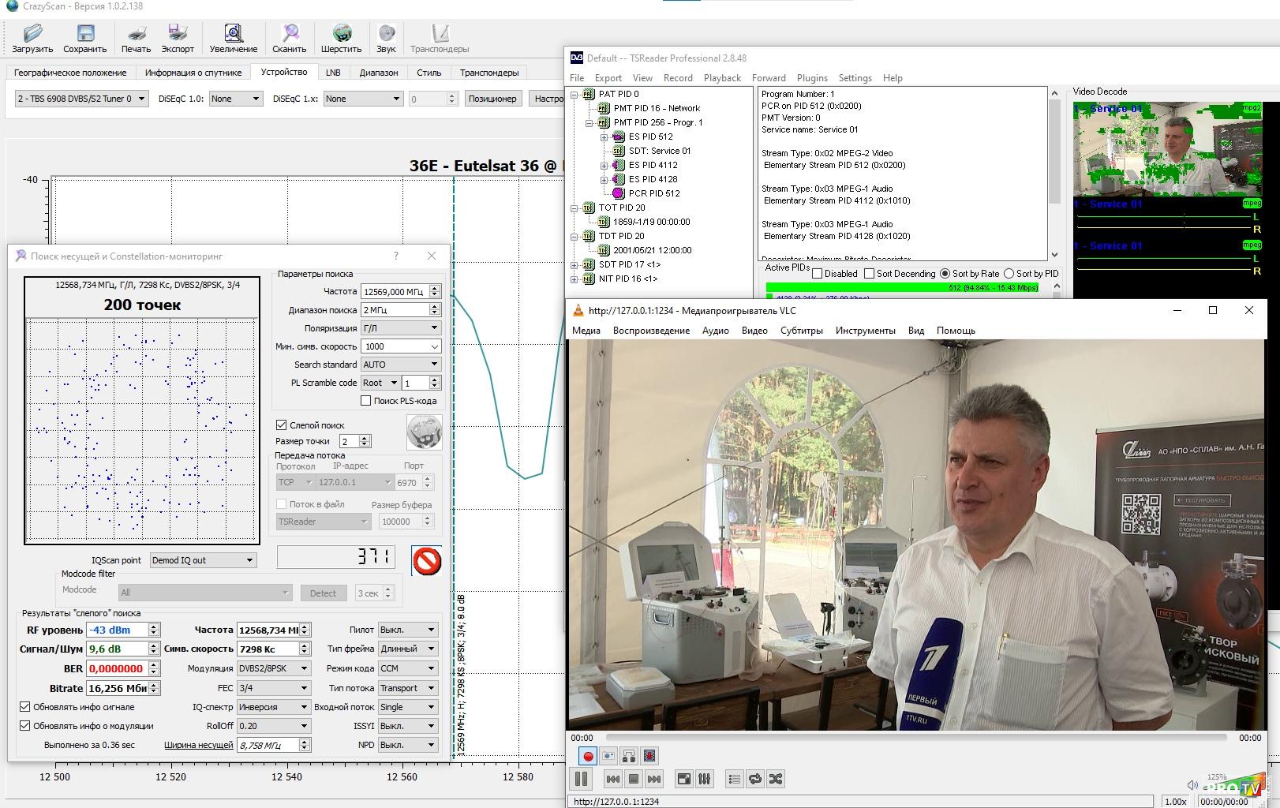Screen dimensions: 1280x808
Task: Toggle VLC shuffle playback icon
Action: point(776,779)
